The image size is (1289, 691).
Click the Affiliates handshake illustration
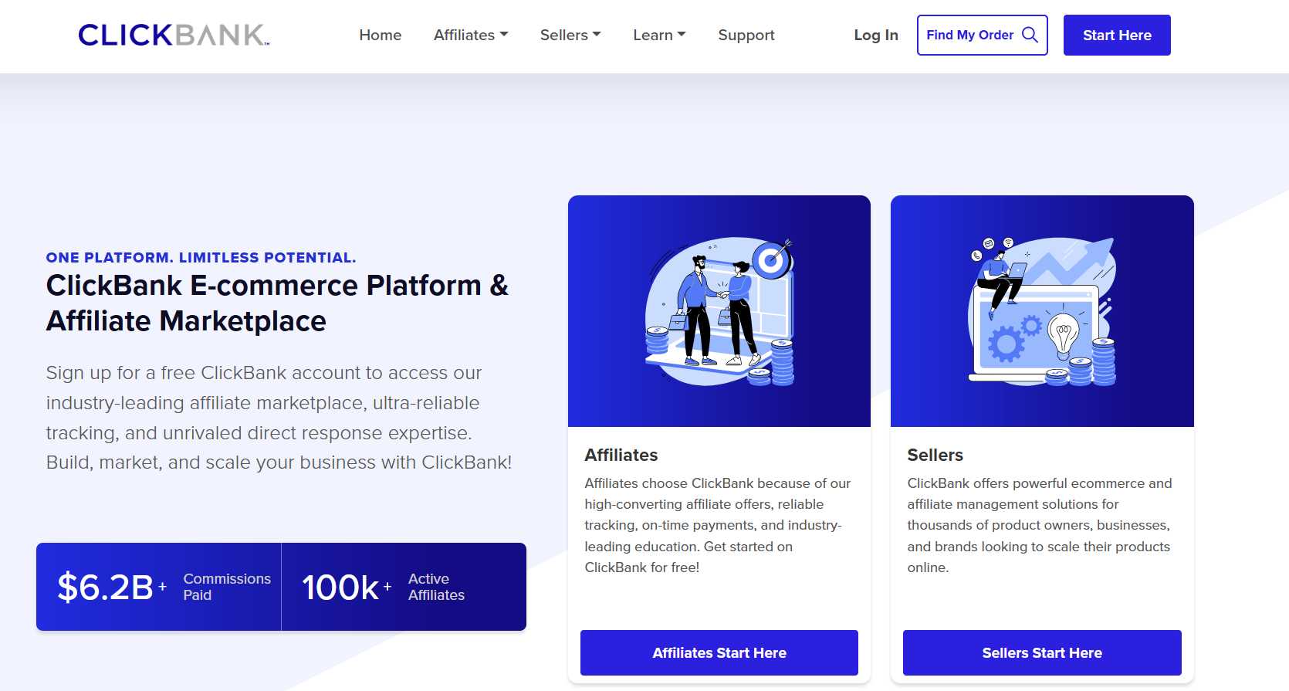click(x=719, y=311)
